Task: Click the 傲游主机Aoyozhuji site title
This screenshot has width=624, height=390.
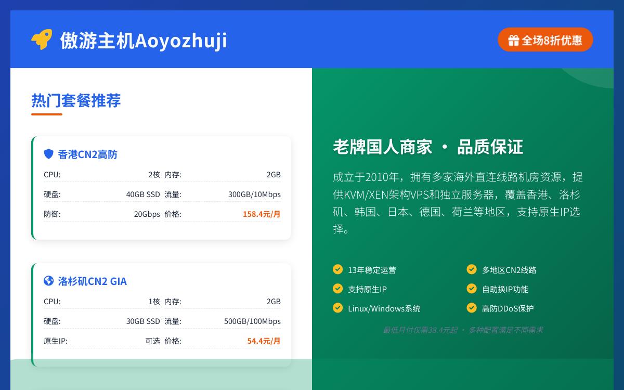Action: (144, 41)
